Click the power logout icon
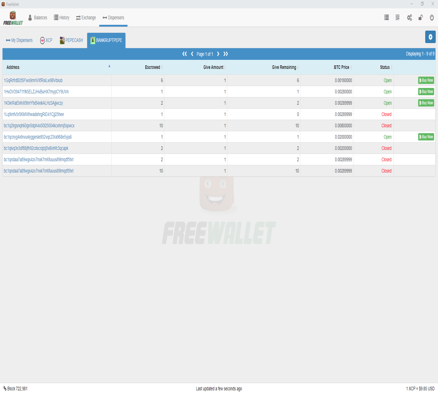 [x=432, y=18]
